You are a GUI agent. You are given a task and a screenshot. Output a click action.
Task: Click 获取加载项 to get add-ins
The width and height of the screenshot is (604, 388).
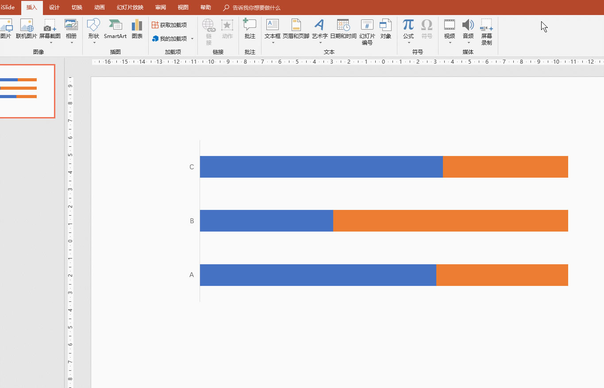[x=169, y=25]
